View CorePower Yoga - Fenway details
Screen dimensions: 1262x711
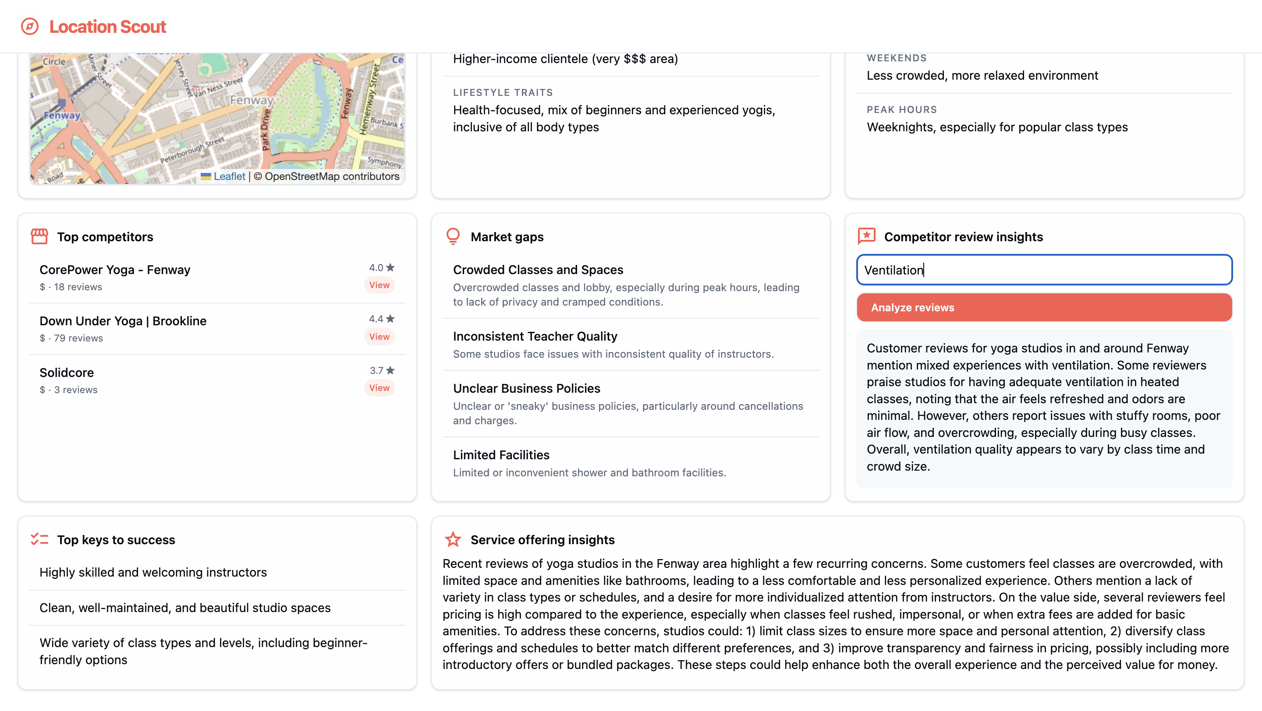(379, 285)
